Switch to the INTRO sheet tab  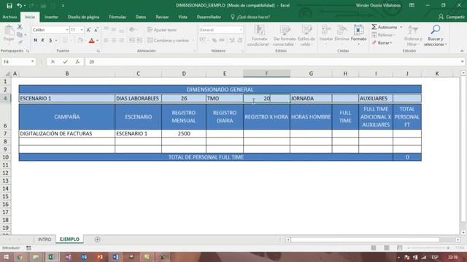[x=45, y=239]
